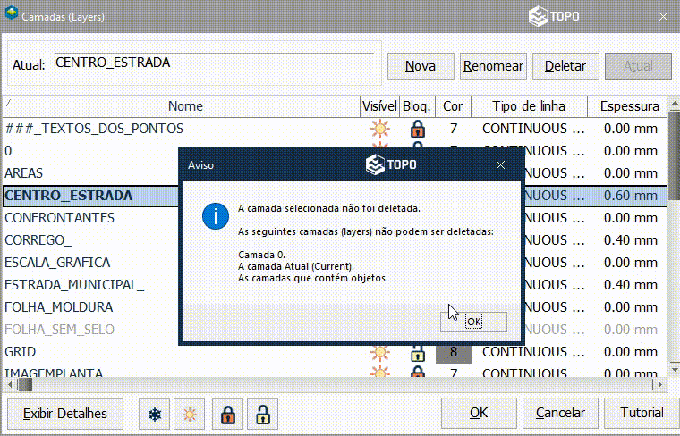Click the greyed Atual button
Image resolution: width=680 pixels, height=436 pixels.
point(638,66)
